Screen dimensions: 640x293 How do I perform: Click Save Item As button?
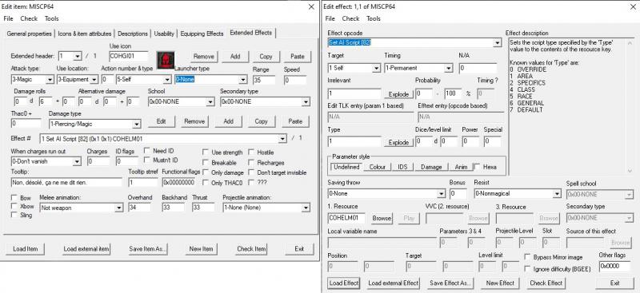pyautogui.click(x=148, y=249)
